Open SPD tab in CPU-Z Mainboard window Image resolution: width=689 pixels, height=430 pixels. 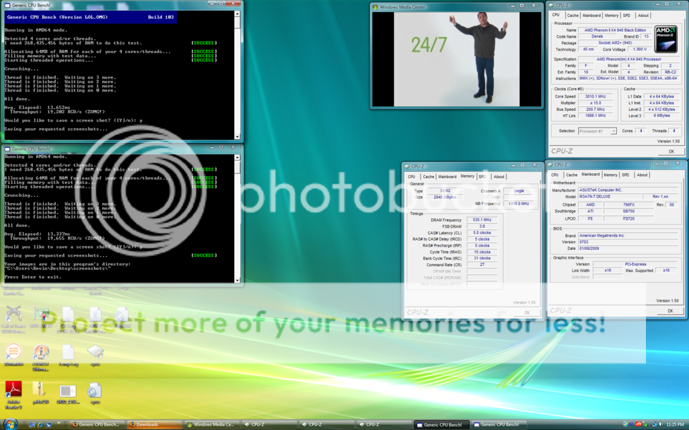(x=625, y=175)
